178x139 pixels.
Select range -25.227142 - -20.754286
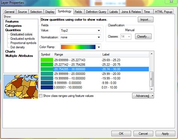click(69, 65)
